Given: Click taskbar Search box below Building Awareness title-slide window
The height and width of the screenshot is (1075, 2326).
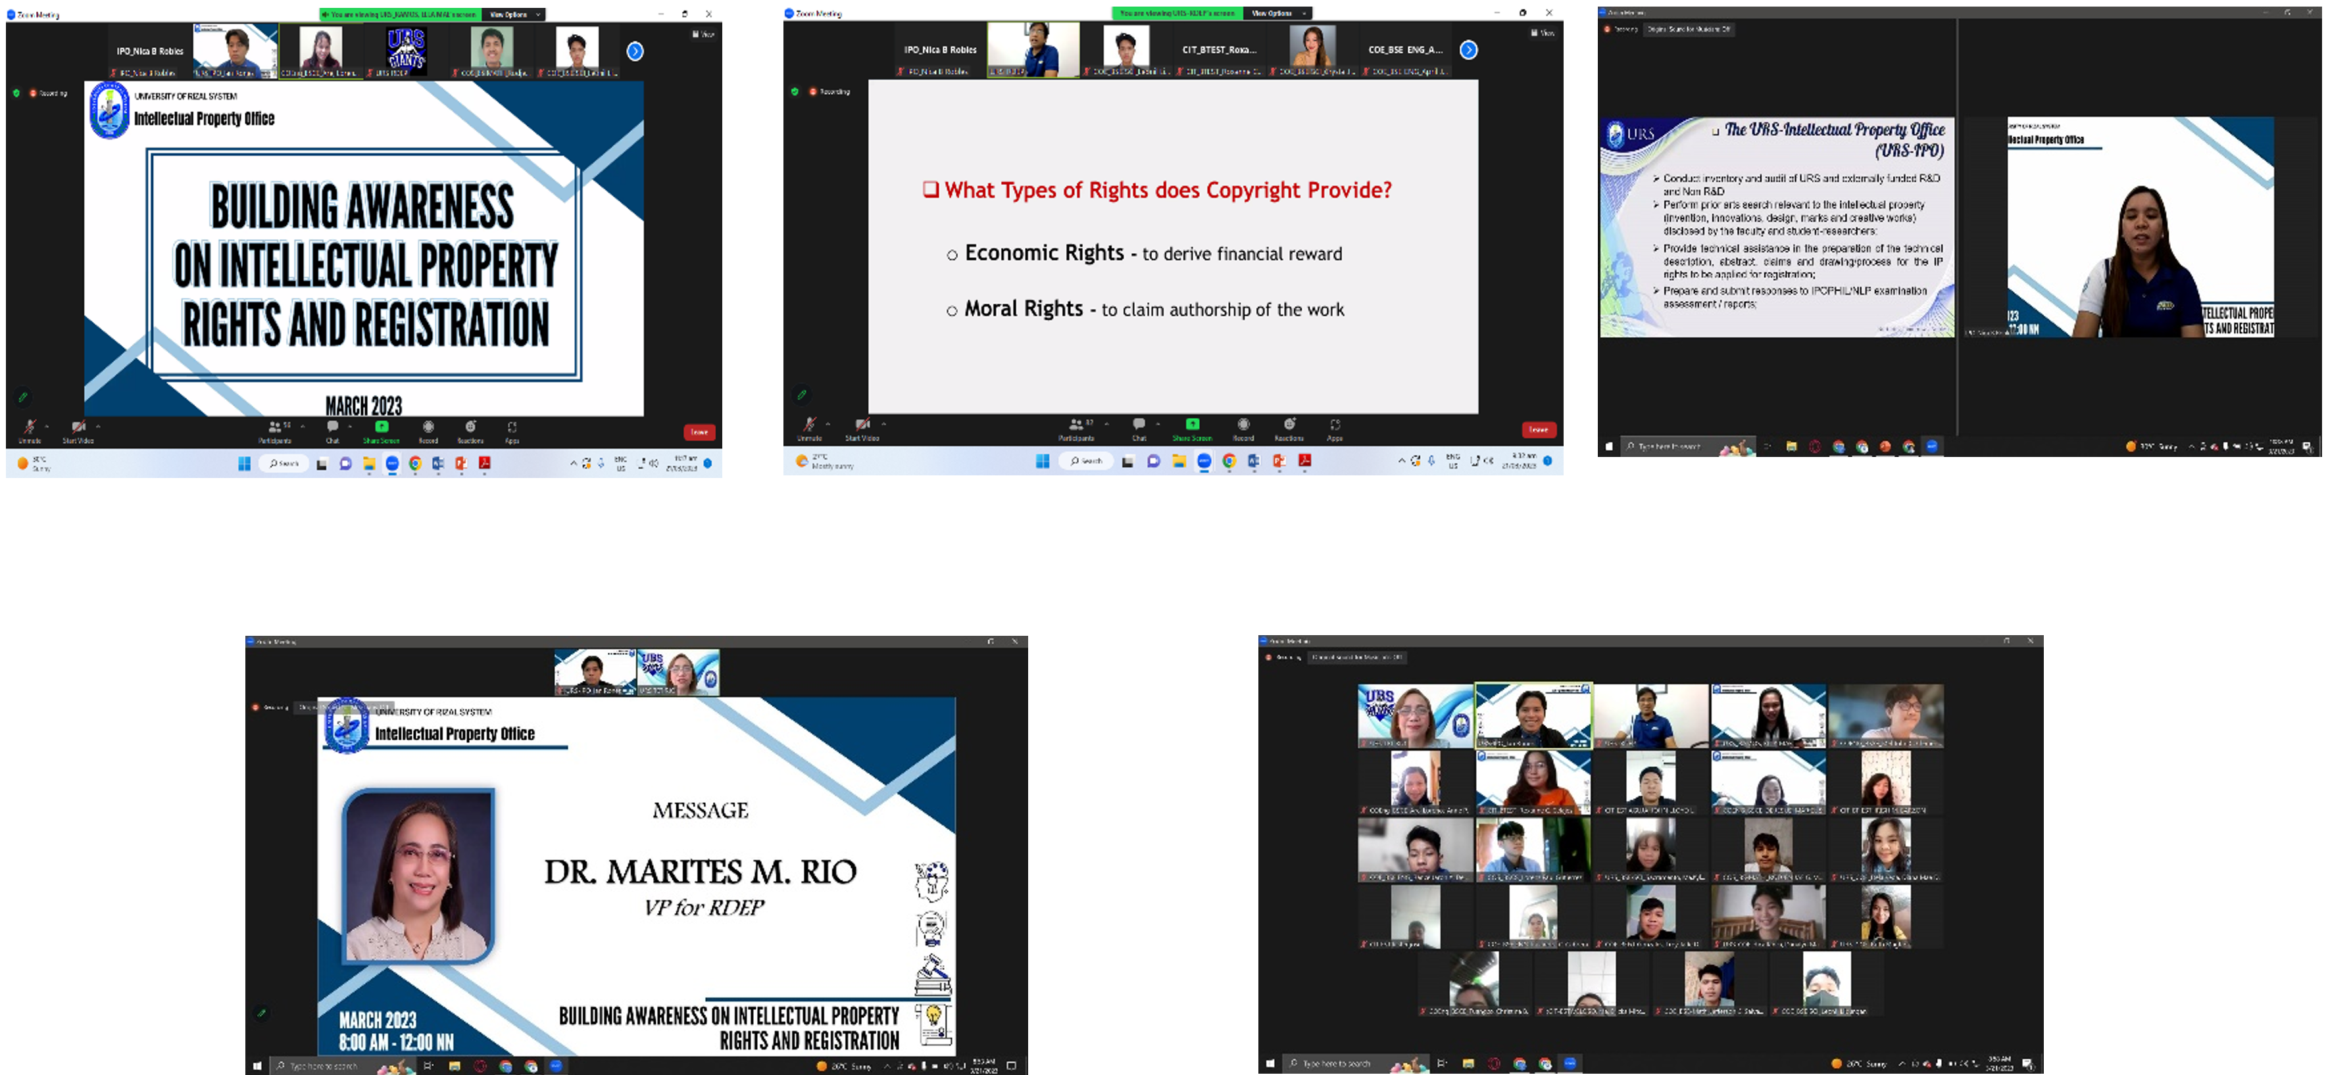Looking at the screenshot, I should point(284,463).
